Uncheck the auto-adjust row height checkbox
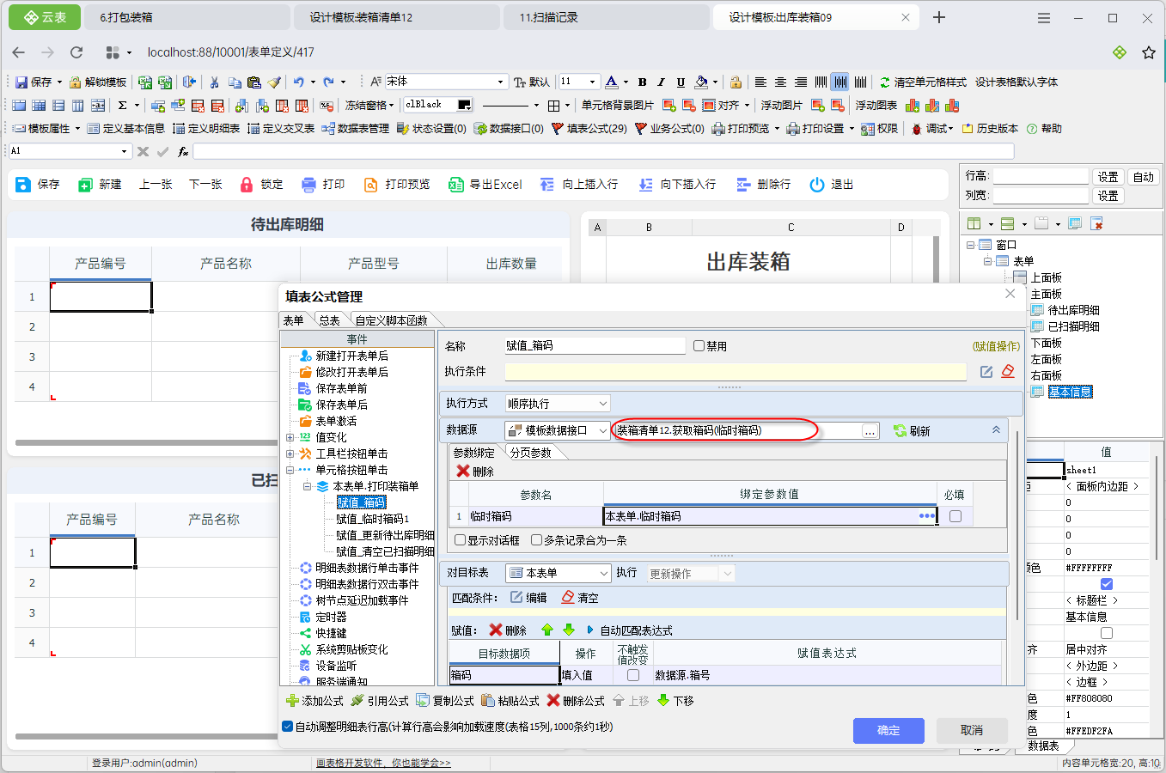The height and width of the screenshot is (773, 1166). pyautogui.click(x=288, y=727)
